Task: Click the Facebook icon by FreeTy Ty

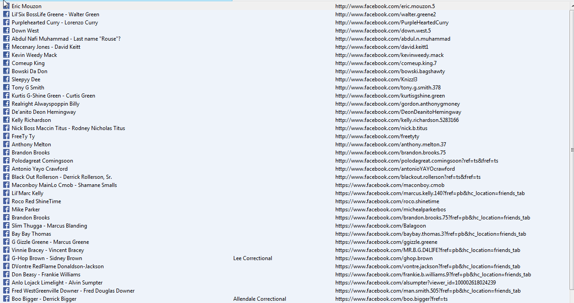Action: [x=6, y=136]
